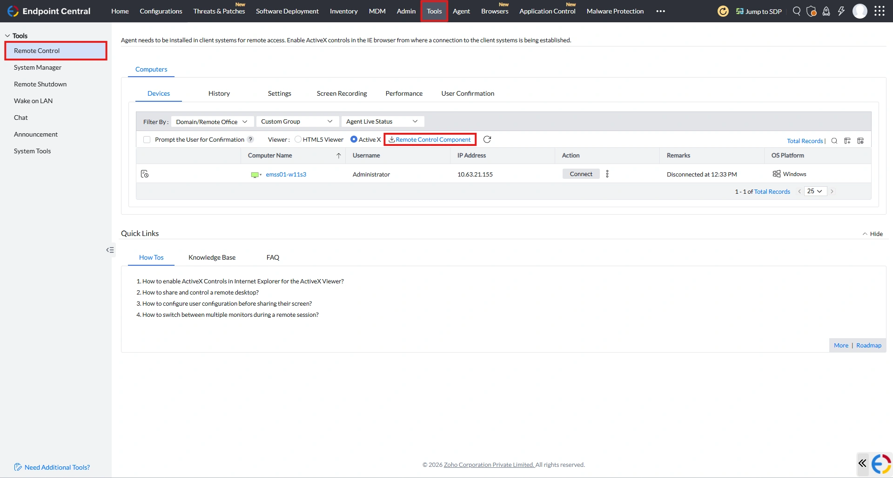This screenshot has height=478, width=893.
Task: Open 'How to share and control a remote desktop?'
Action: 201,292
